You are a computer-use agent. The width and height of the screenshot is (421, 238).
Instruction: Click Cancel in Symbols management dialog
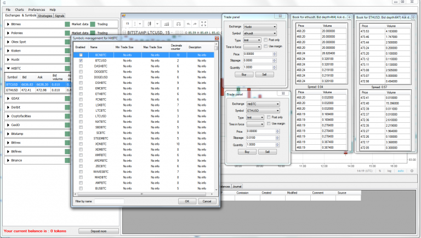pos(207,201)
